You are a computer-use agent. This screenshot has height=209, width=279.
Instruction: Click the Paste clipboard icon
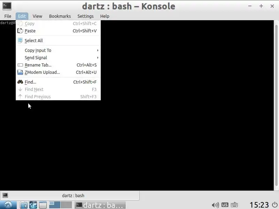click(20, 31)
